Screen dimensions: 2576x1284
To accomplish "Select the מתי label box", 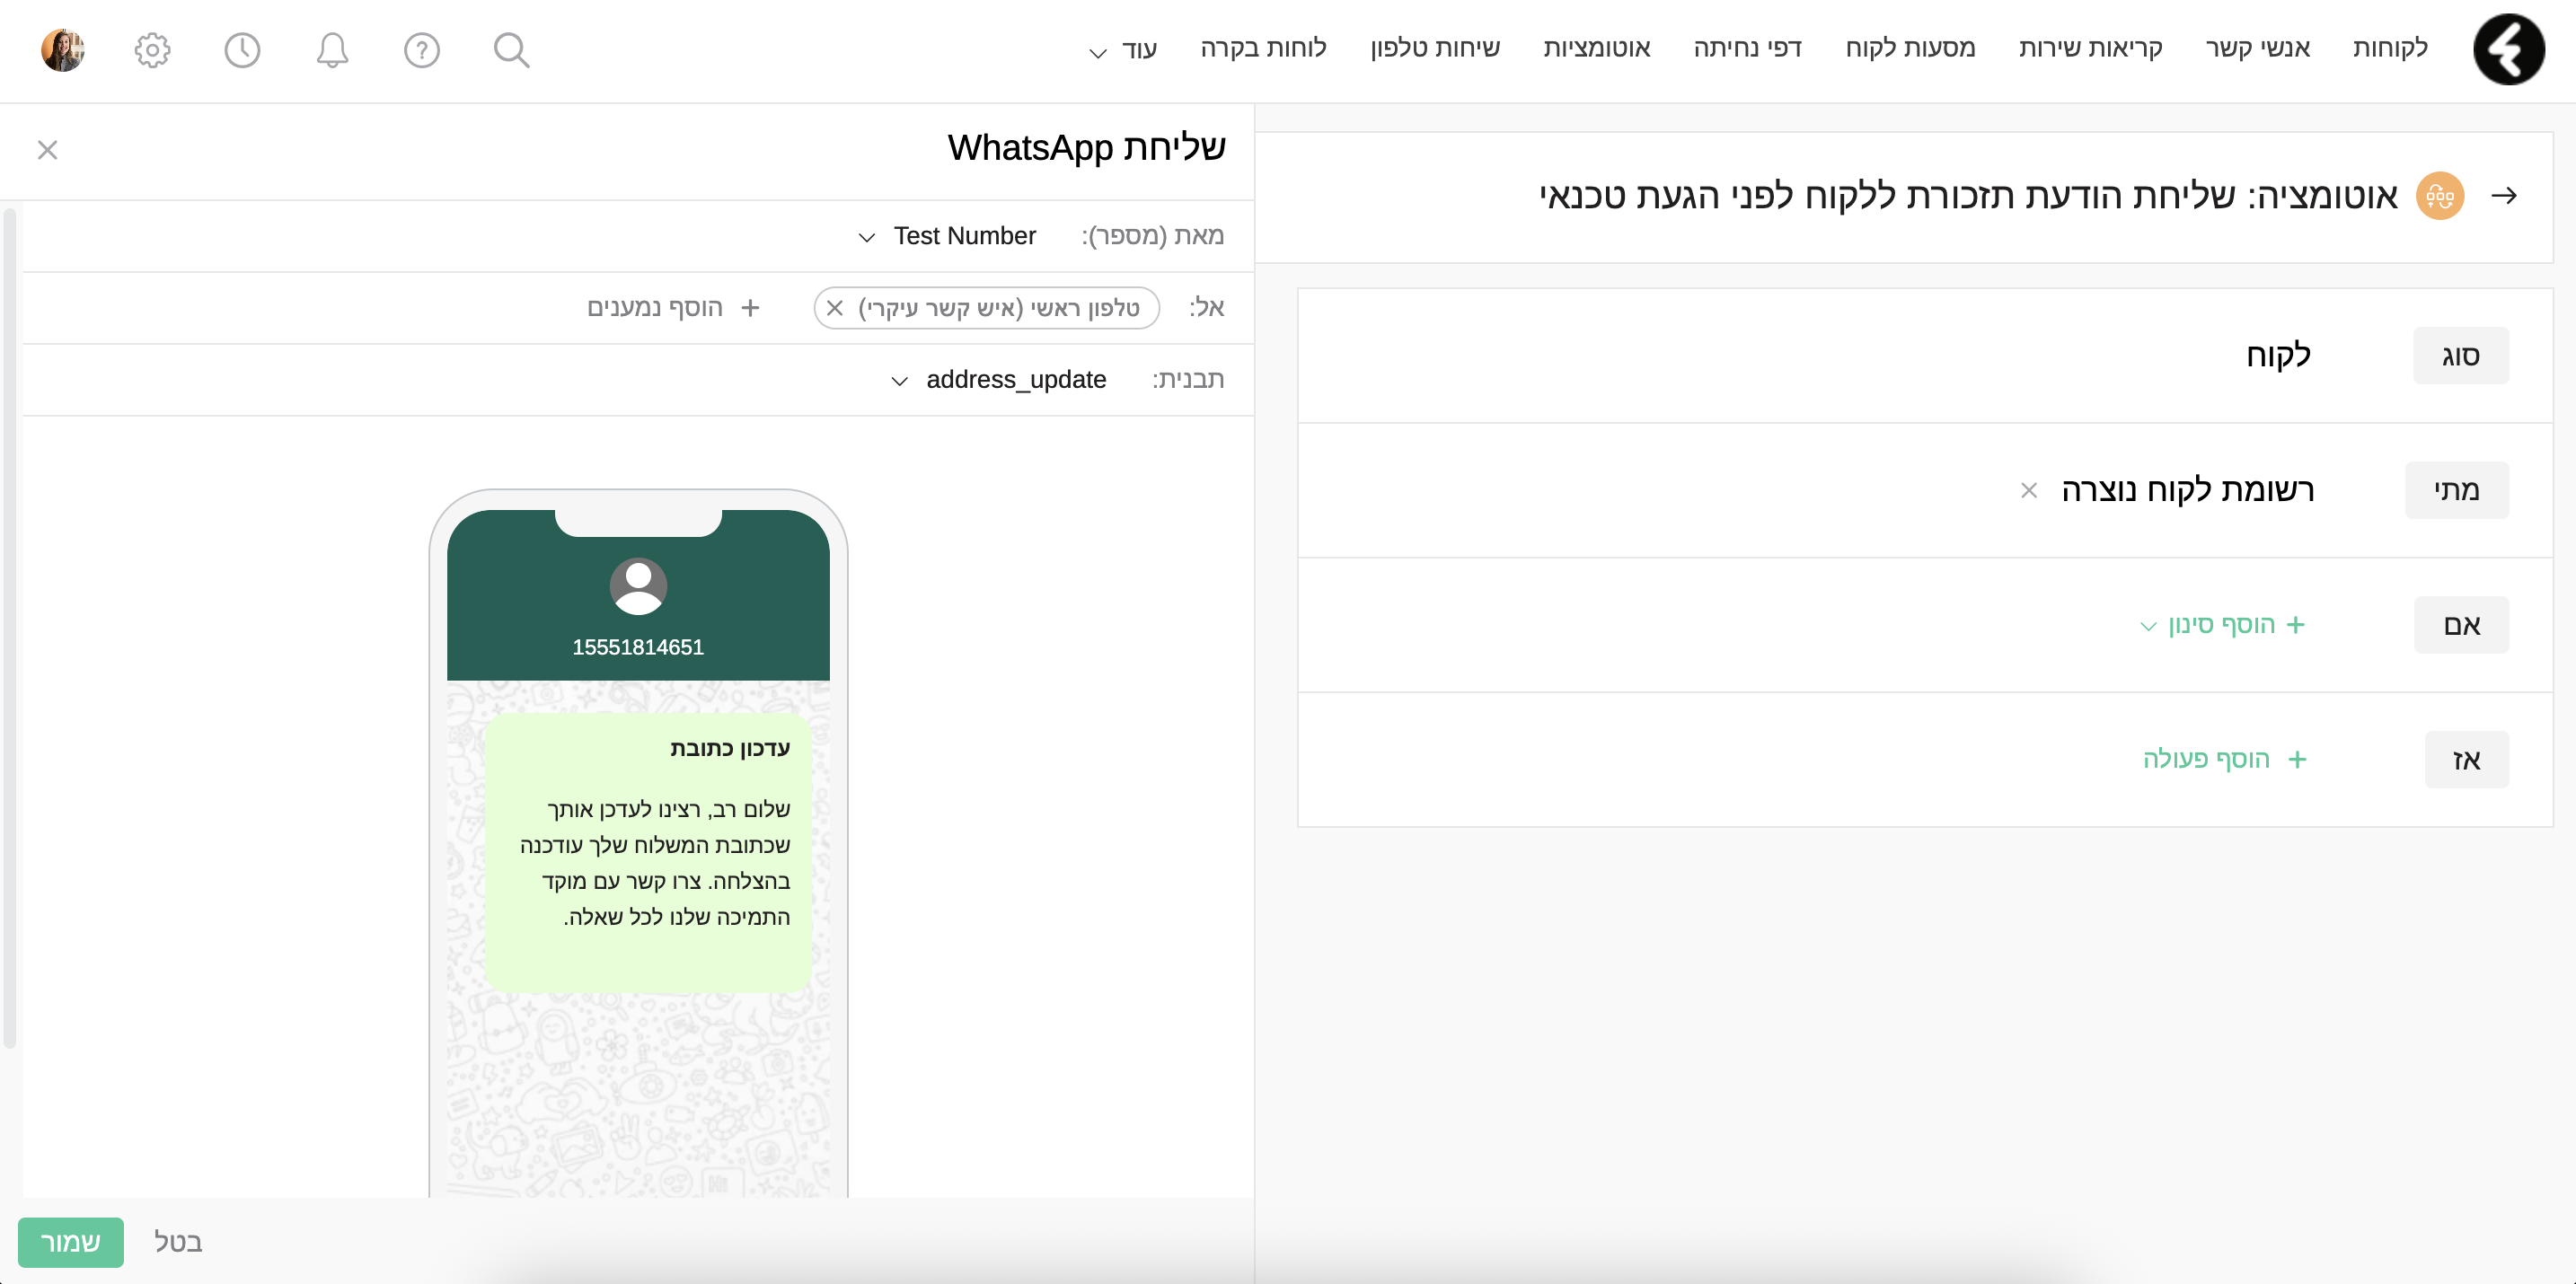I will pos(2457,490).
